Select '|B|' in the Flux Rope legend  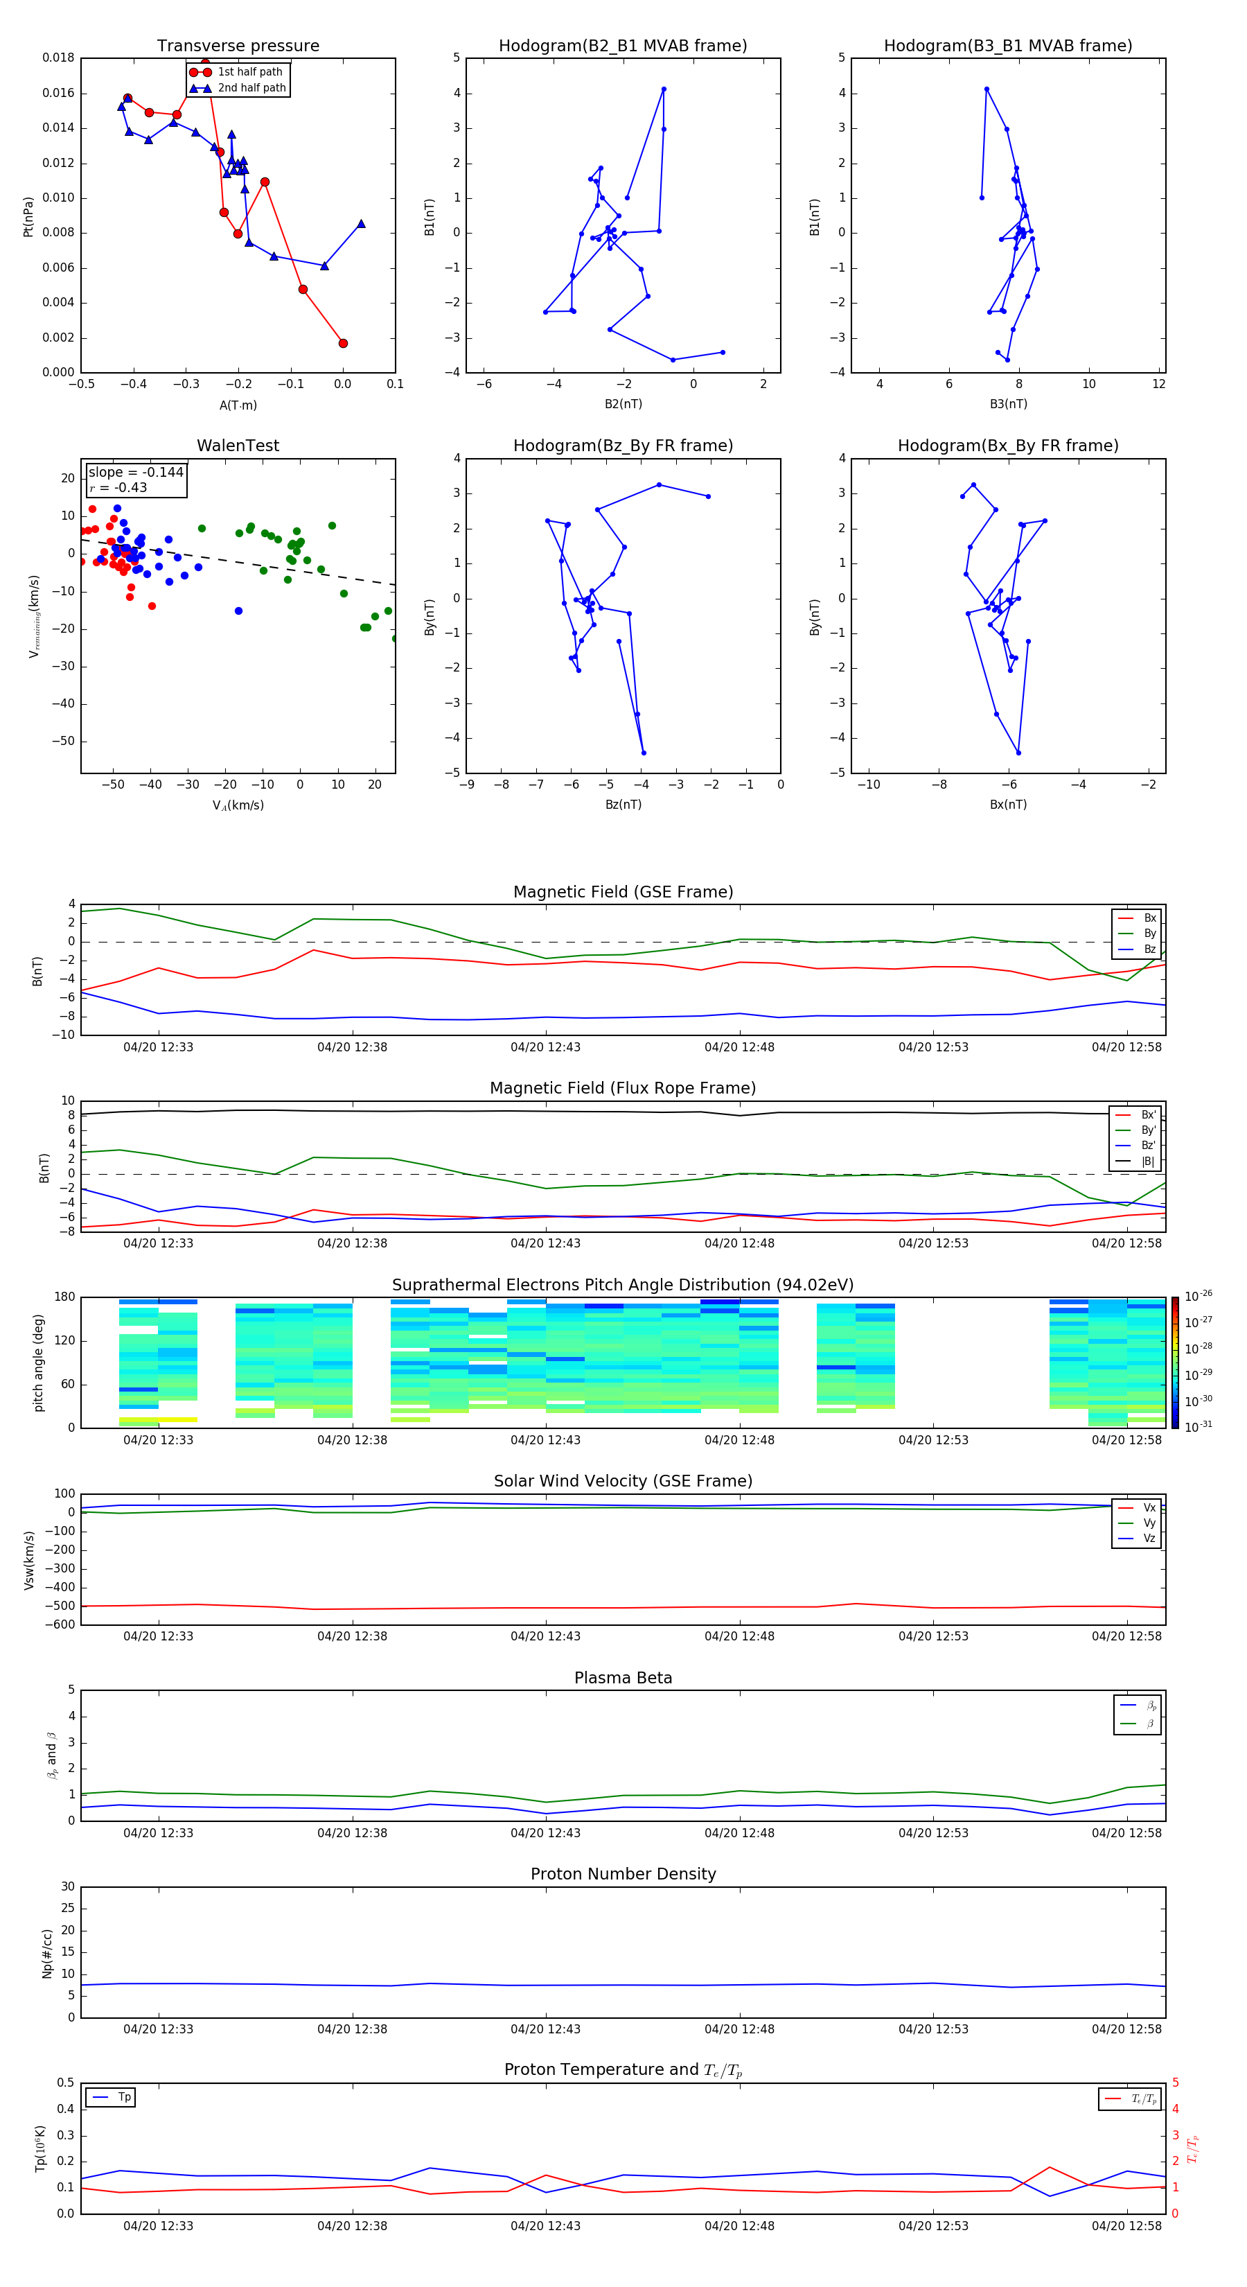[1136, 1162]
